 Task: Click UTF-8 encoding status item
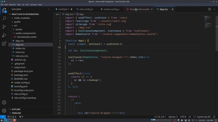coord(183,117)
